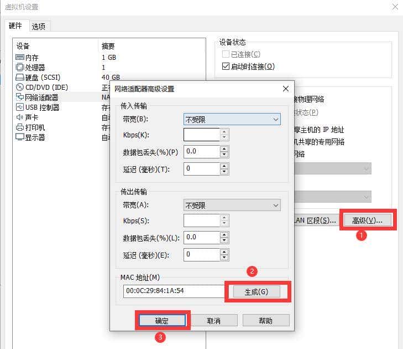Click the incoming 数据包丢失(%)(P) field
403x349 pixels.
[x=202, y=151]
